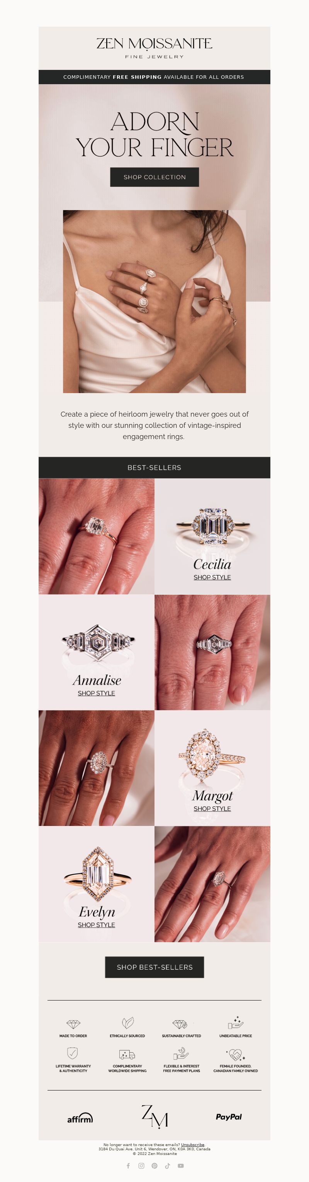The width and height of the screenshot is (309, 1182).
Task: Click the Made to Order diamond icon
Action: 73,1024
